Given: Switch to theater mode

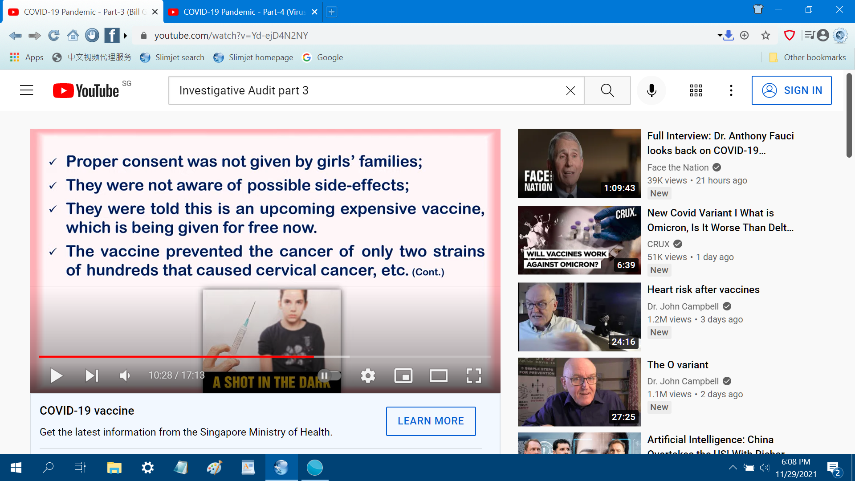Looking at the screenshot, I should (x=439, y=376).
